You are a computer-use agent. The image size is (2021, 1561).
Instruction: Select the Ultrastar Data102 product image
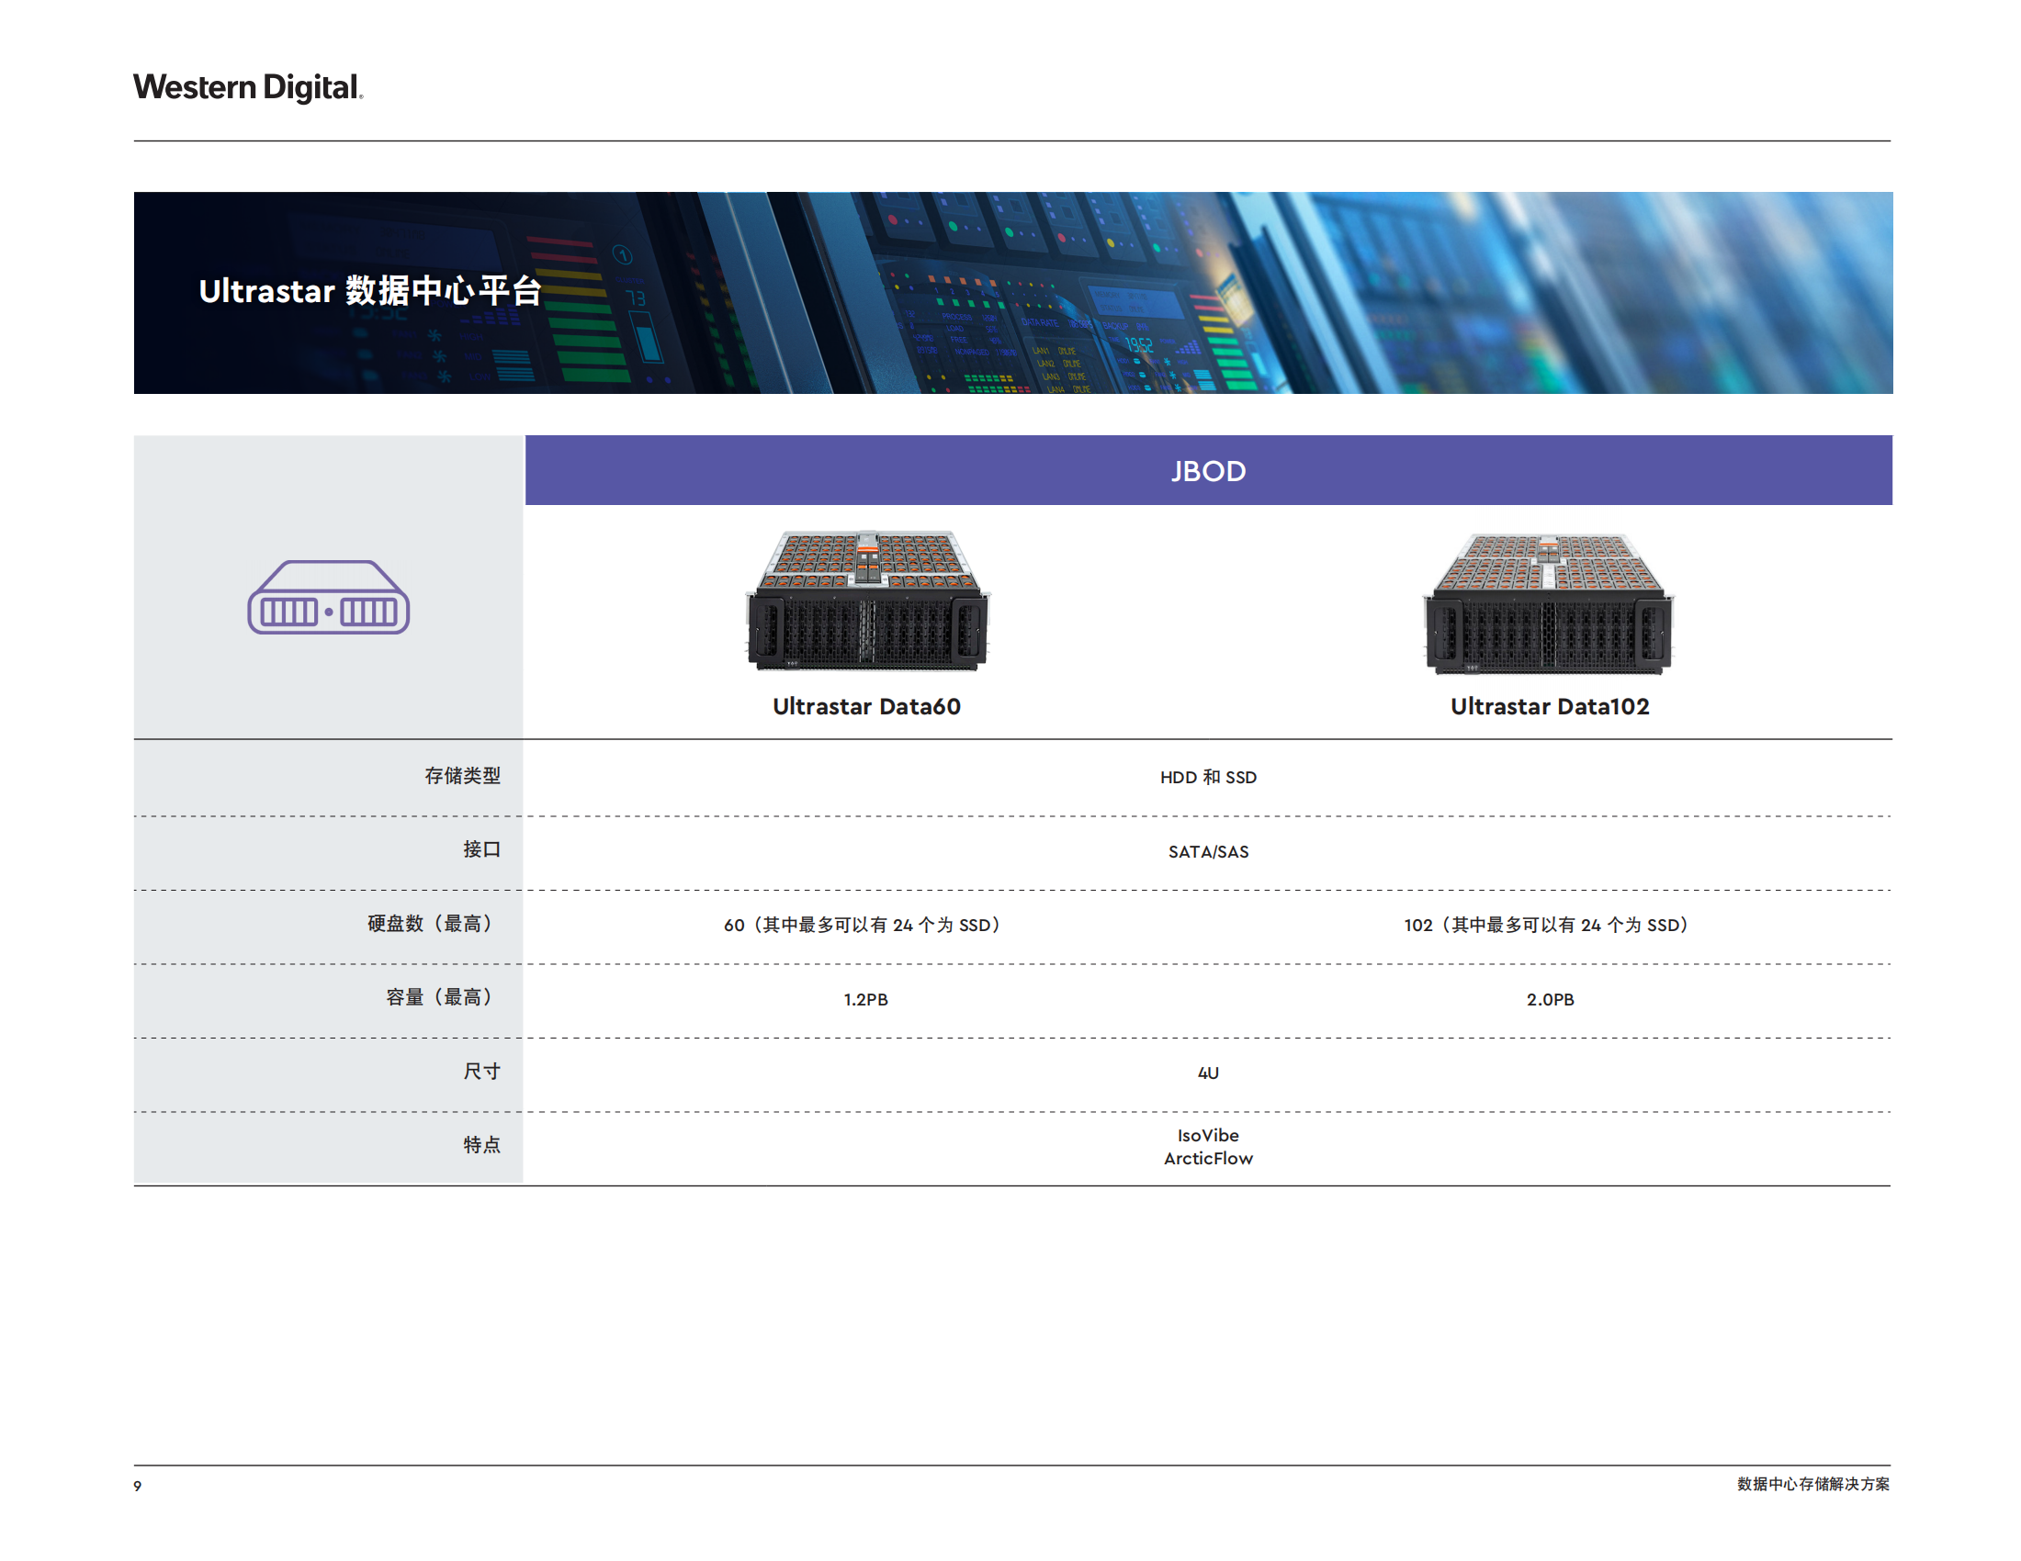click(x=1548, y=603)
